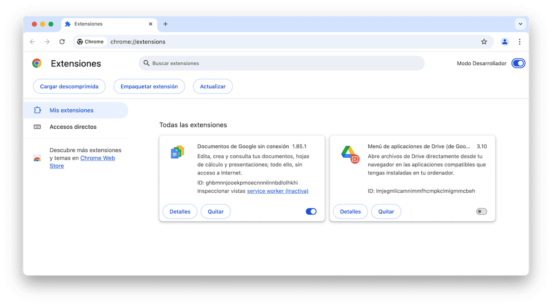The image size is (552, 306).
Task: Click the version number 1.85.1
Action: click(x=299, y=146)
